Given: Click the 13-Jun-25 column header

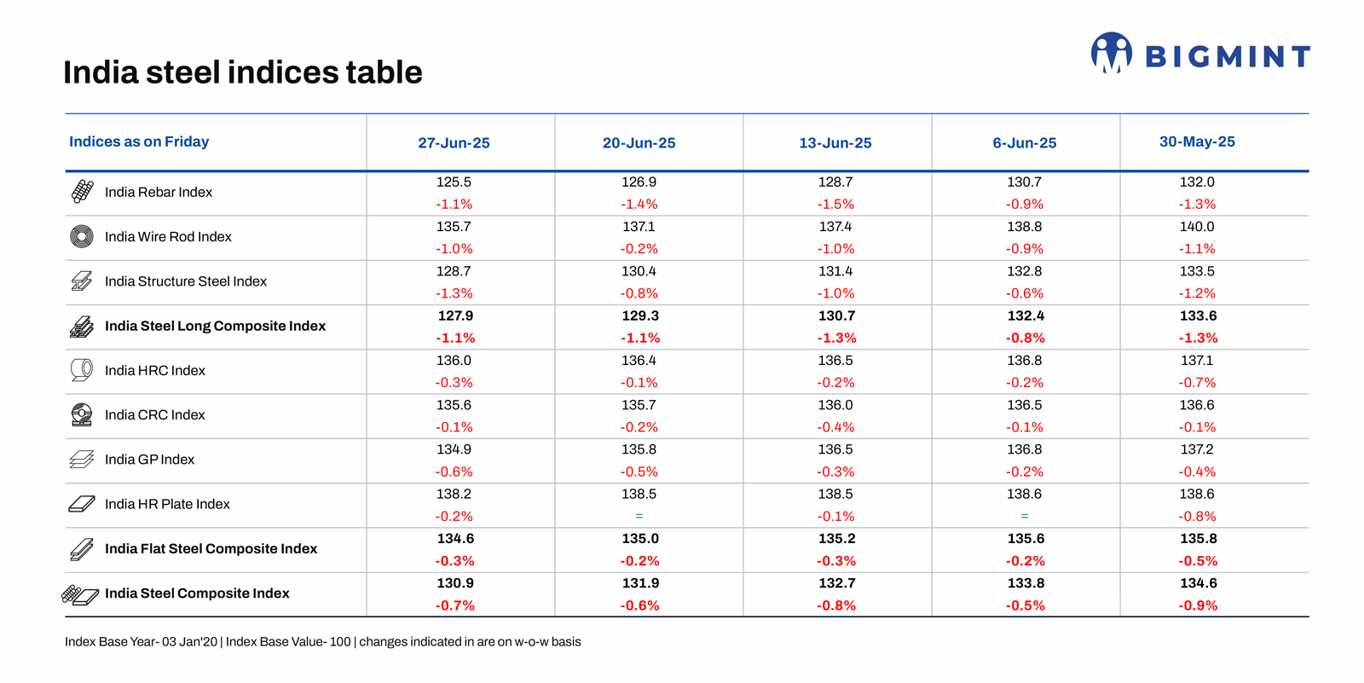Looking at the screenshot, I should click(x=835, y=143).
